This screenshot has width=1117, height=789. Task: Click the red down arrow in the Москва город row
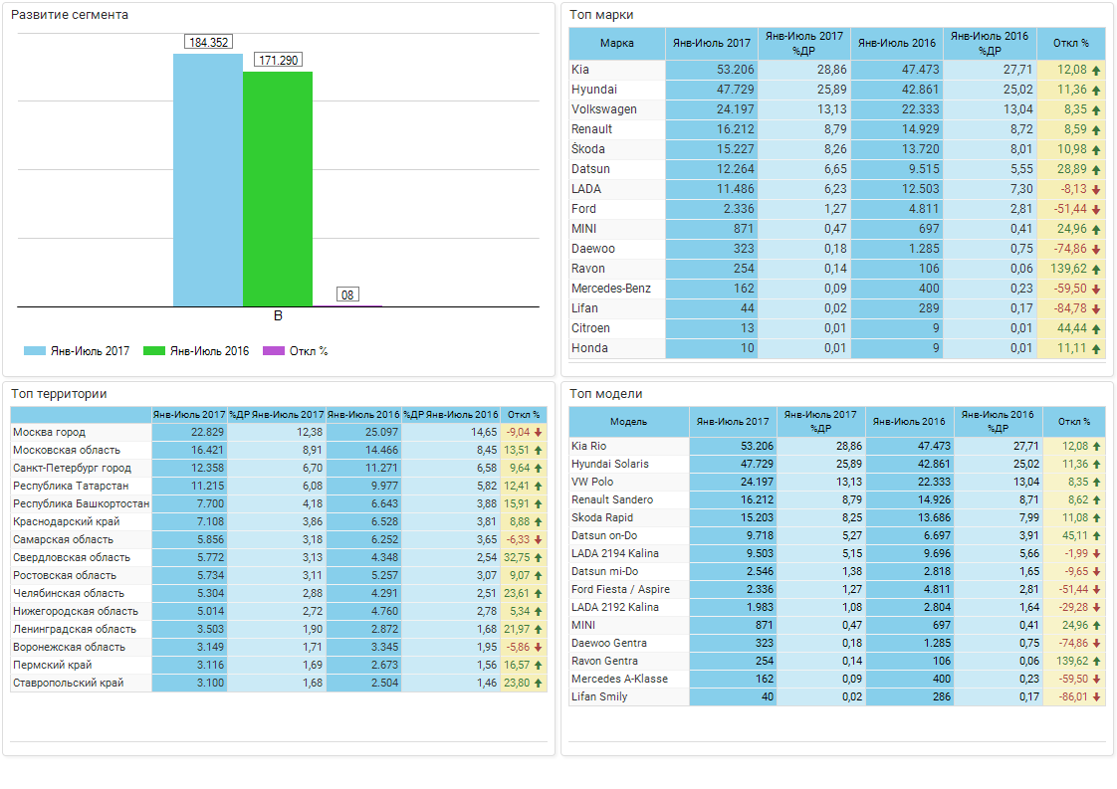(x=539, y=432)
